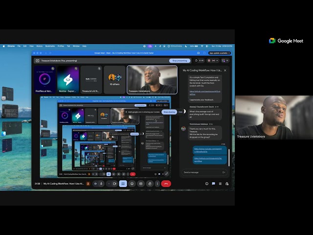Open the three-dot more options menu
313x235 pixels.
click(x=157, y=184)
